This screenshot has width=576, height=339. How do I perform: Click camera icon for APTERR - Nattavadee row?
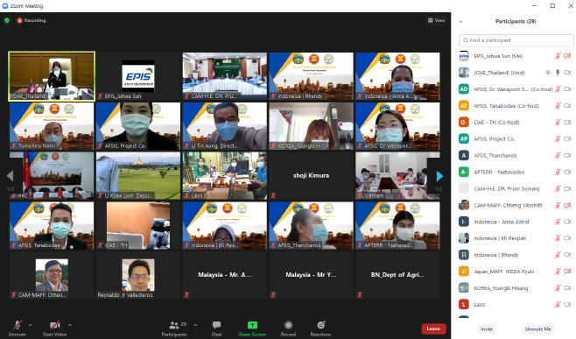(567, 172)
